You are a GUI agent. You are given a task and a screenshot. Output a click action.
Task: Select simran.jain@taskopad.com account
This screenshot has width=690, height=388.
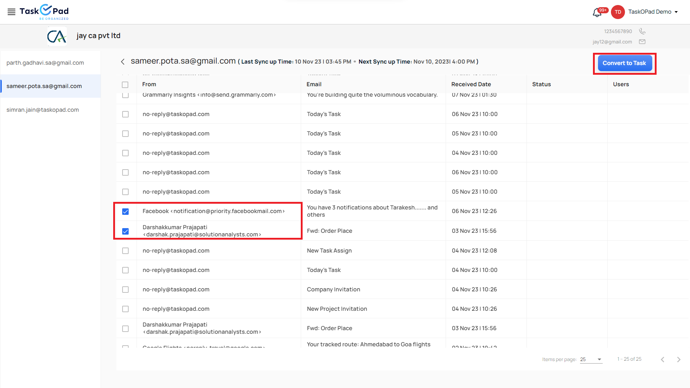tap(43, 110)
